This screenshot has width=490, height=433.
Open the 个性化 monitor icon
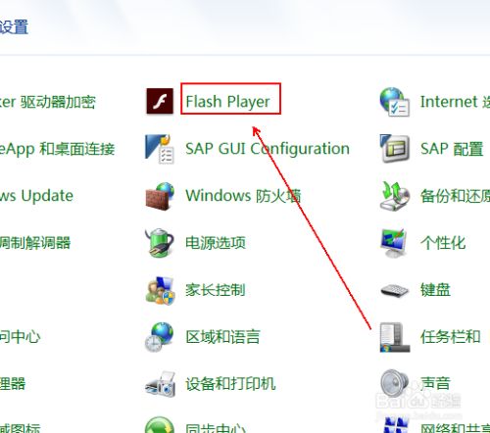pos(394,243)
